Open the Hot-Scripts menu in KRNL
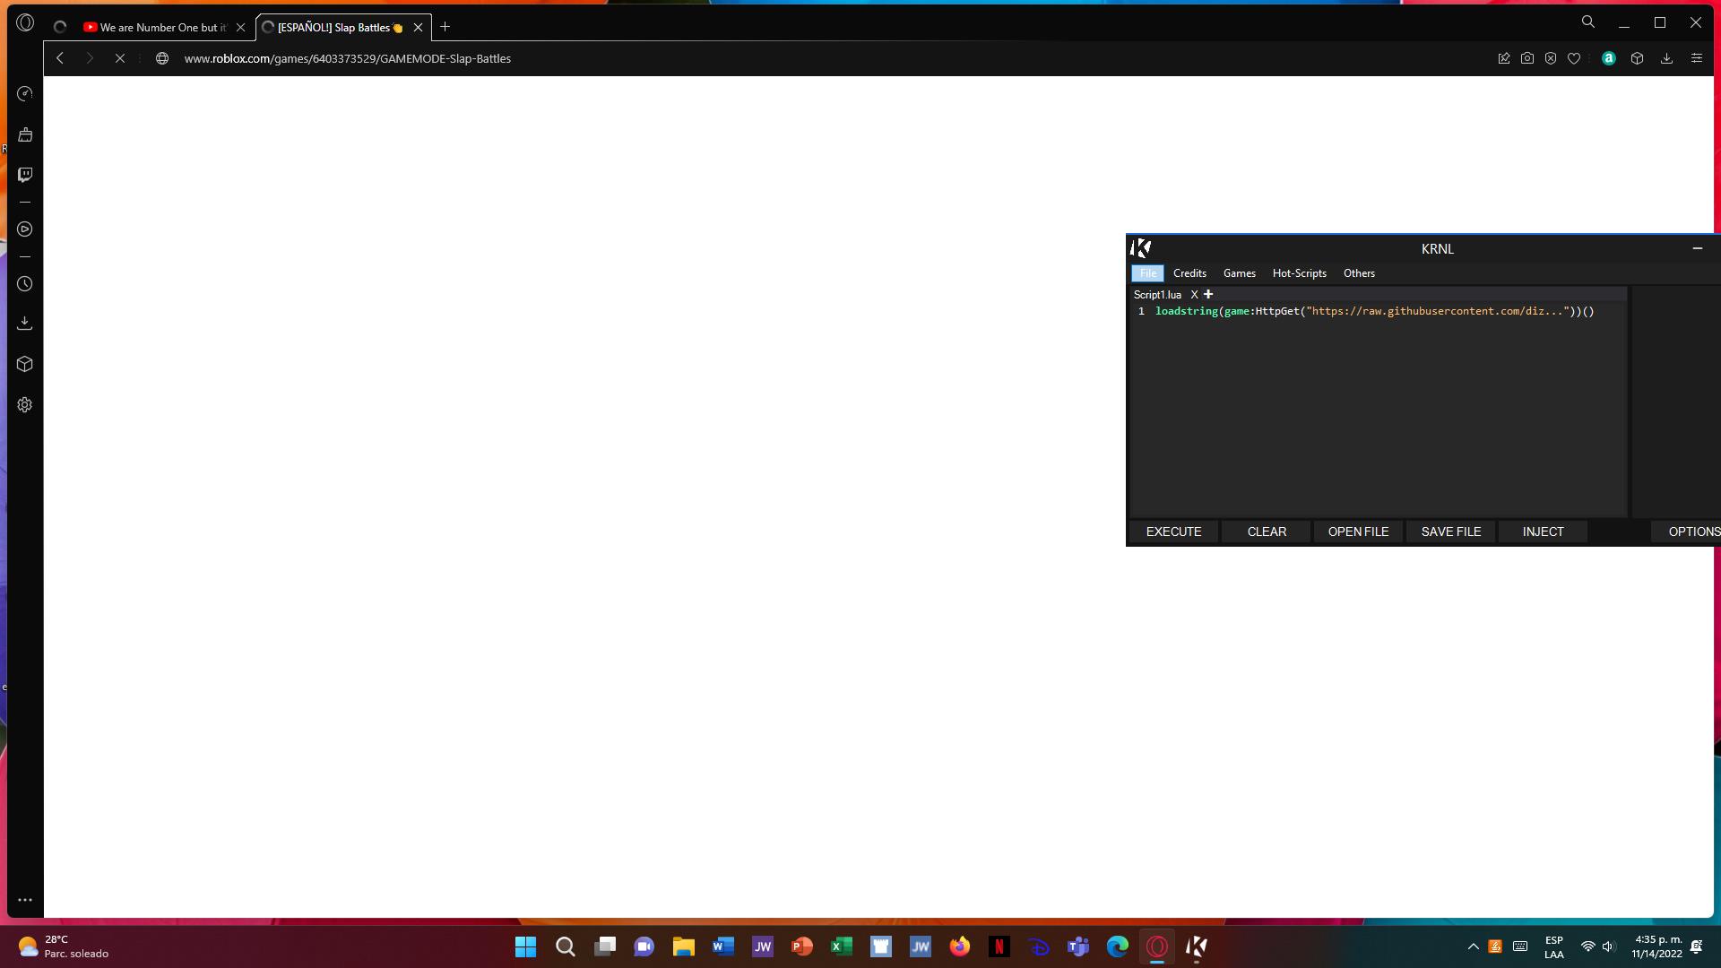The image size is (1721, 968). (1299, 273)
